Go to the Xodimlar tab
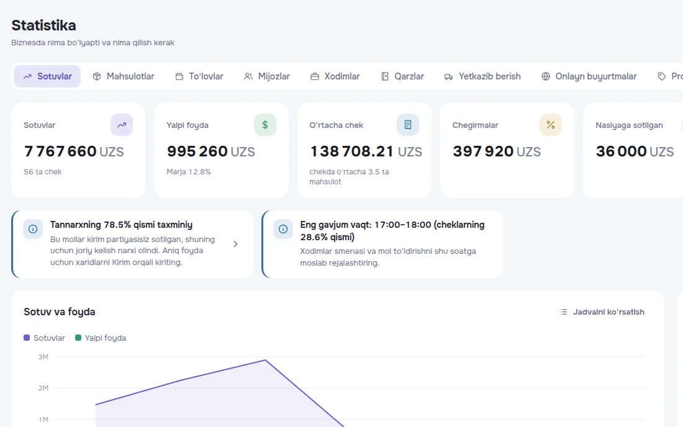This screenshot has width=683, height=427. pos(335,76)
